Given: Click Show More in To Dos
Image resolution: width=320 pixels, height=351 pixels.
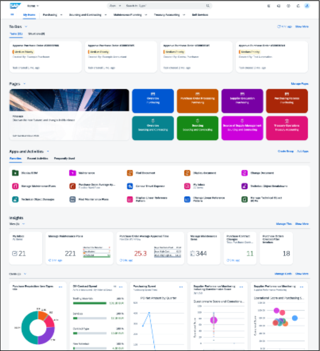Looking at the screenshot, I should pos(302,26).
